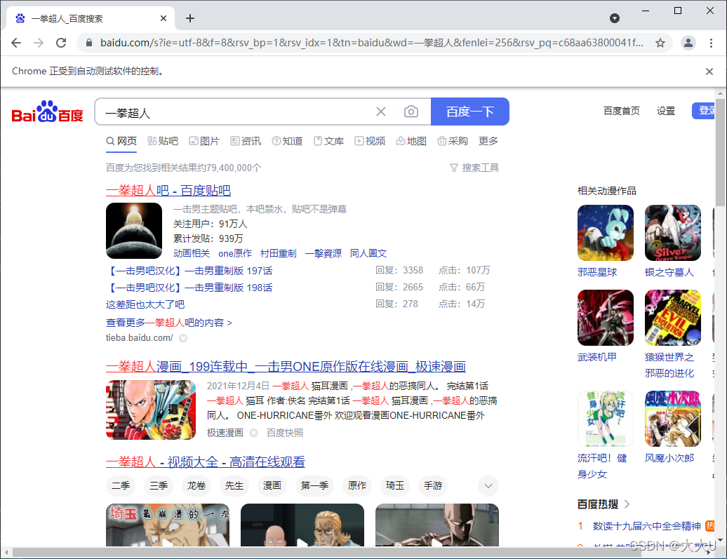
Task: Reload the page with the refresh icon
Action: (61, 43)
